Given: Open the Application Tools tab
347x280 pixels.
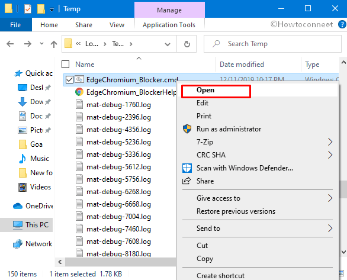Looking at the screenshot, I should pyautogui.click(x=169, y=25).
